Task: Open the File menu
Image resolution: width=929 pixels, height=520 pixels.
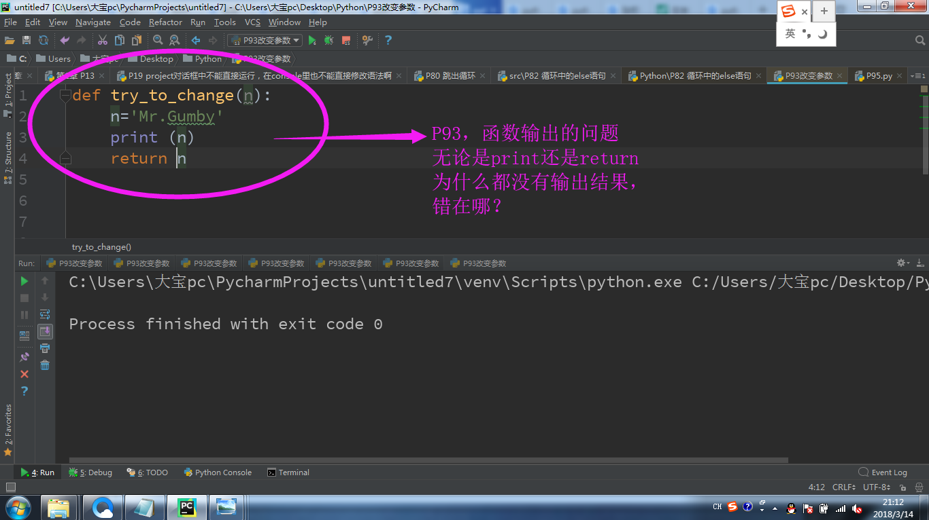Action: point(10,22)
